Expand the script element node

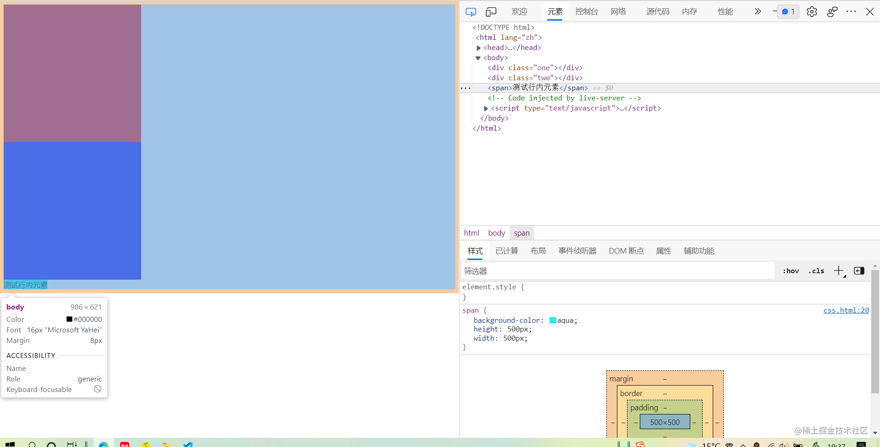(x=486, y=108)
